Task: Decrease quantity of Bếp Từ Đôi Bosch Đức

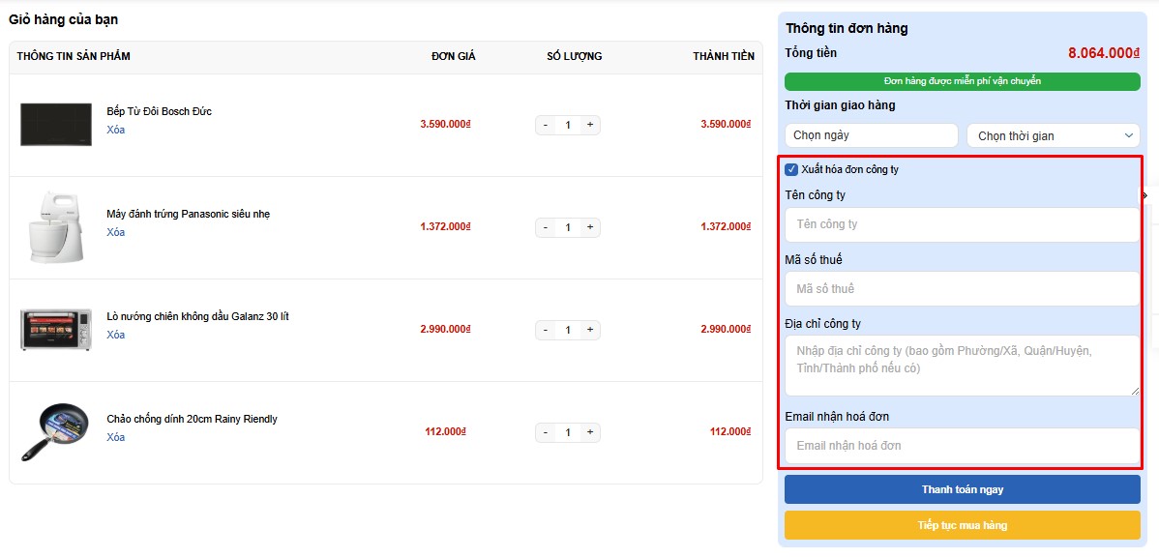Action: pos(546,125)
